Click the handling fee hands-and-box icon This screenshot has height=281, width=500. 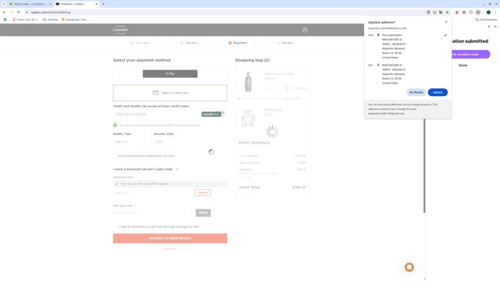248,118
